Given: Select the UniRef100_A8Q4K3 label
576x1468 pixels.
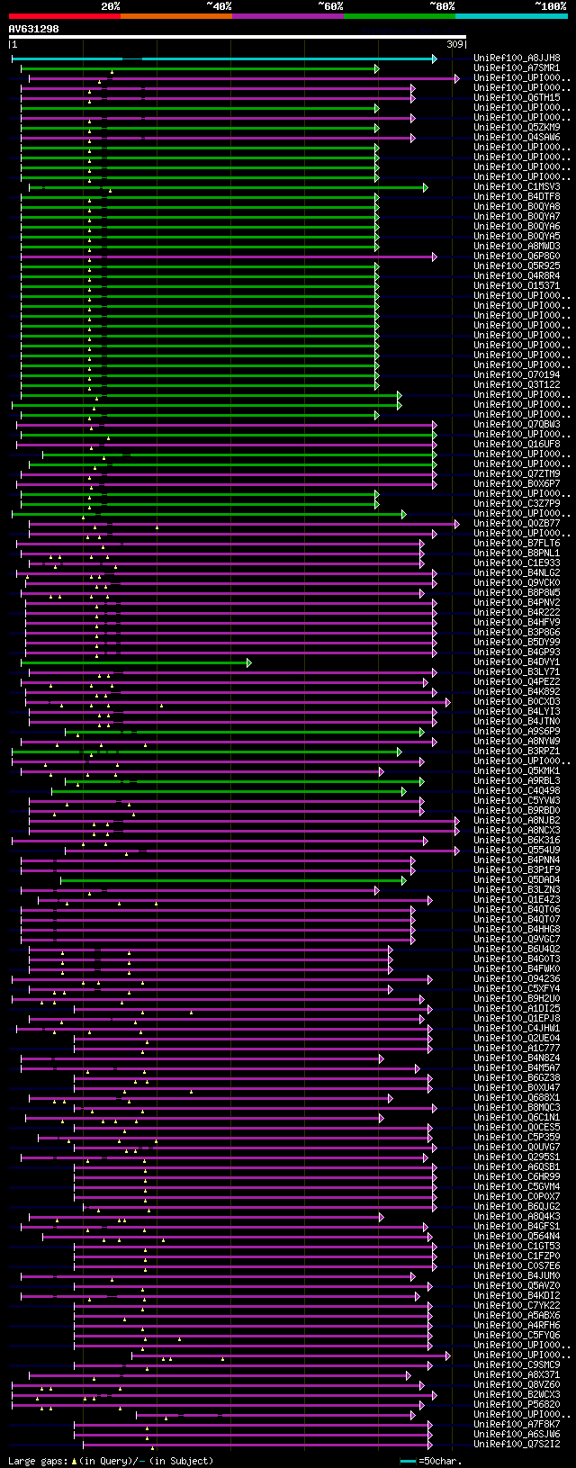Looking at the screenshot, I should [517, 1217].
